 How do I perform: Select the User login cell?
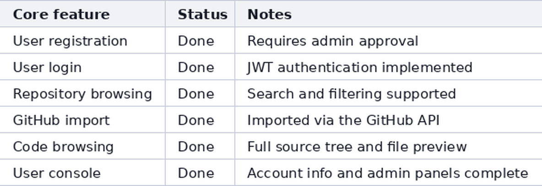pyautogui.click(x=82, y=67)
